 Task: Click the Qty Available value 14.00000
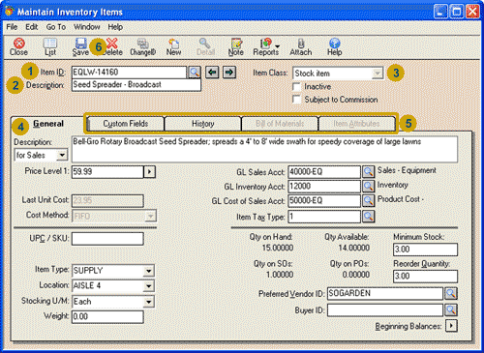coord(353,248)
